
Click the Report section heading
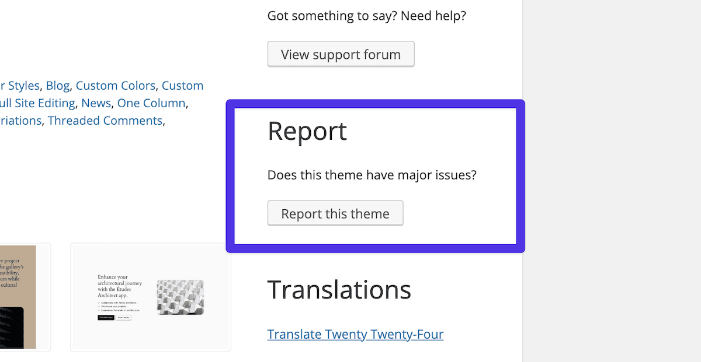tap(307, 132)
